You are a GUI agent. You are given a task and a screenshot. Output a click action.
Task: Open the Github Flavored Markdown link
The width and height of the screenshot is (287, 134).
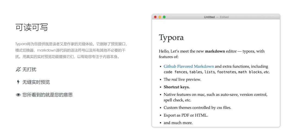pyautogui.click(x=189, y=66)
